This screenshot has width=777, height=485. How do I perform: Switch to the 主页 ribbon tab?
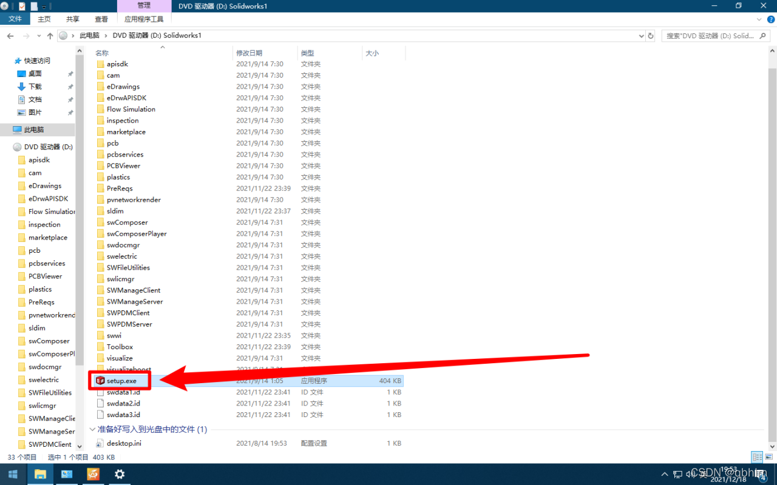point(44,19)
